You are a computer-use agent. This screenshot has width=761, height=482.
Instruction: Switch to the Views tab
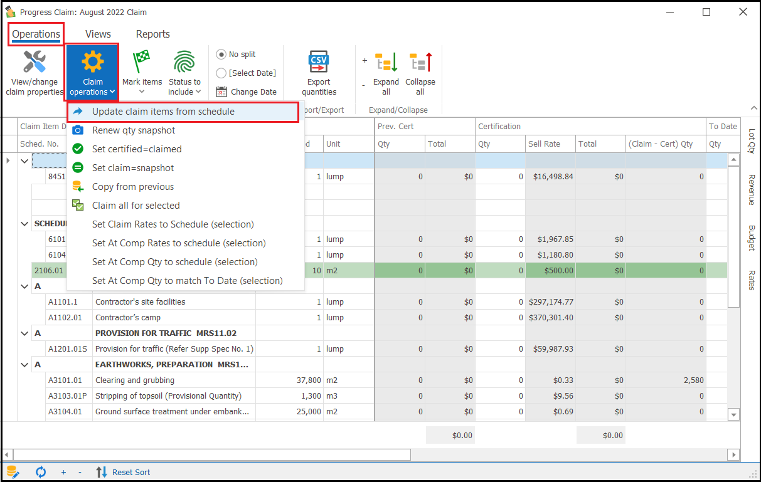pyautogui.click(x=98, y=34)
